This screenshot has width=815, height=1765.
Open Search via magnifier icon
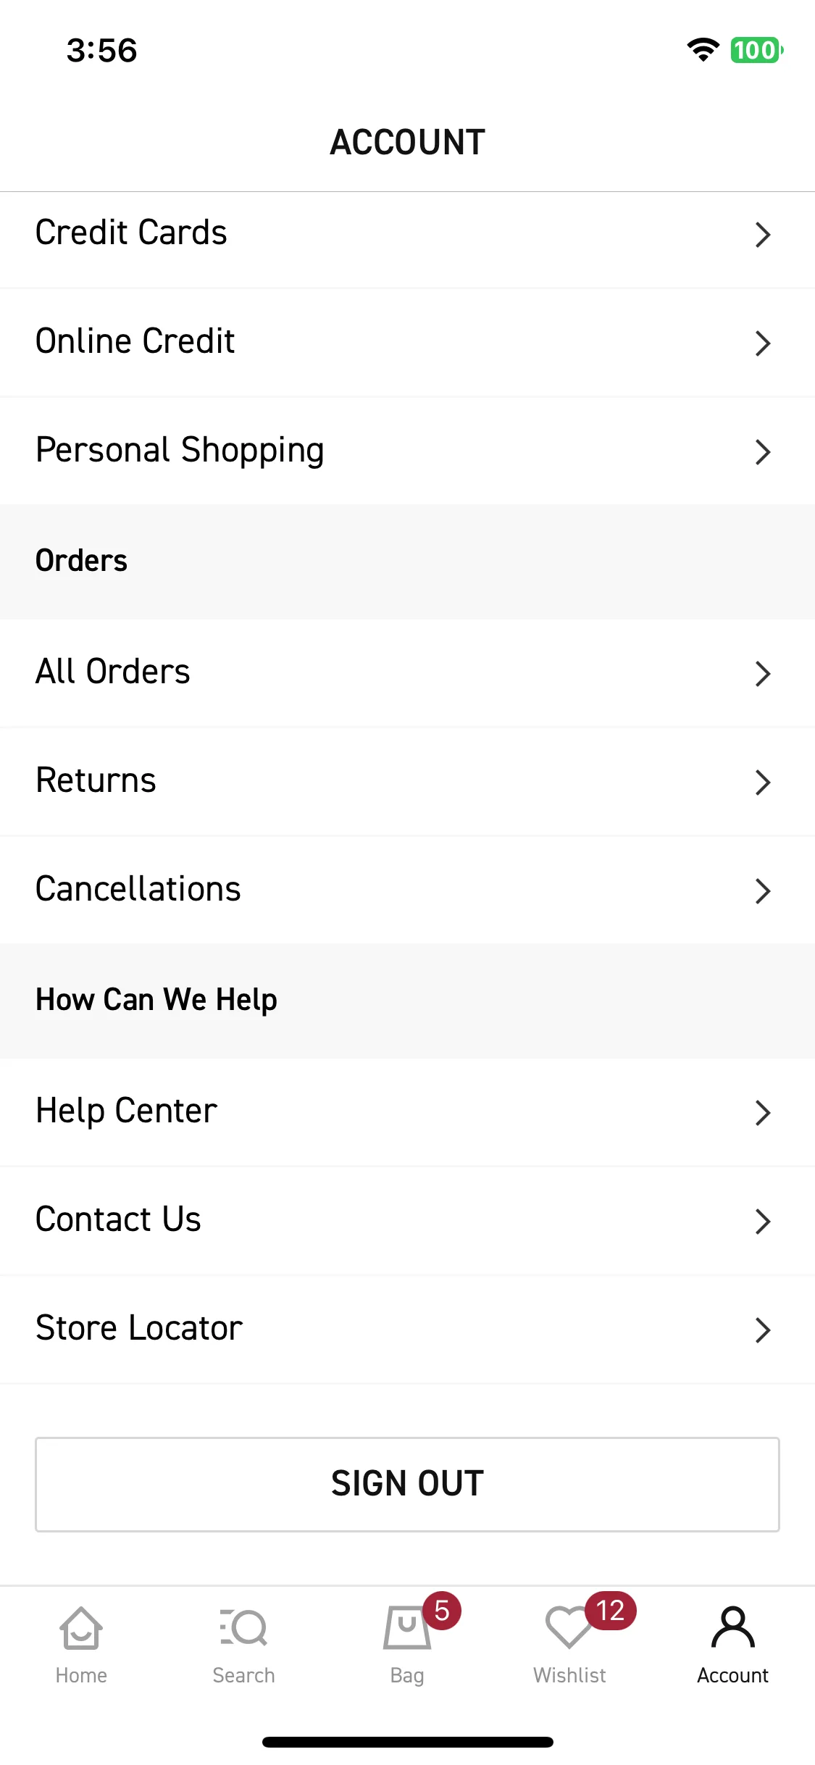[x=243, y=1628]
